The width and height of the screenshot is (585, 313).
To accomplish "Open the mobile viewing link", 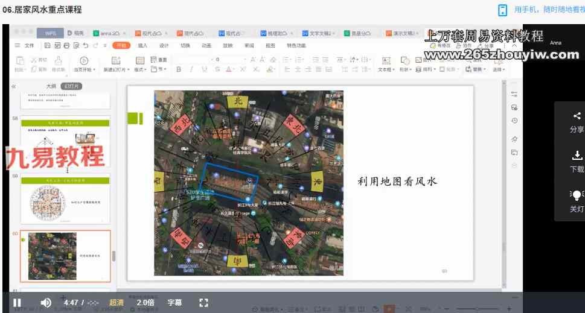I will [502, 10].
